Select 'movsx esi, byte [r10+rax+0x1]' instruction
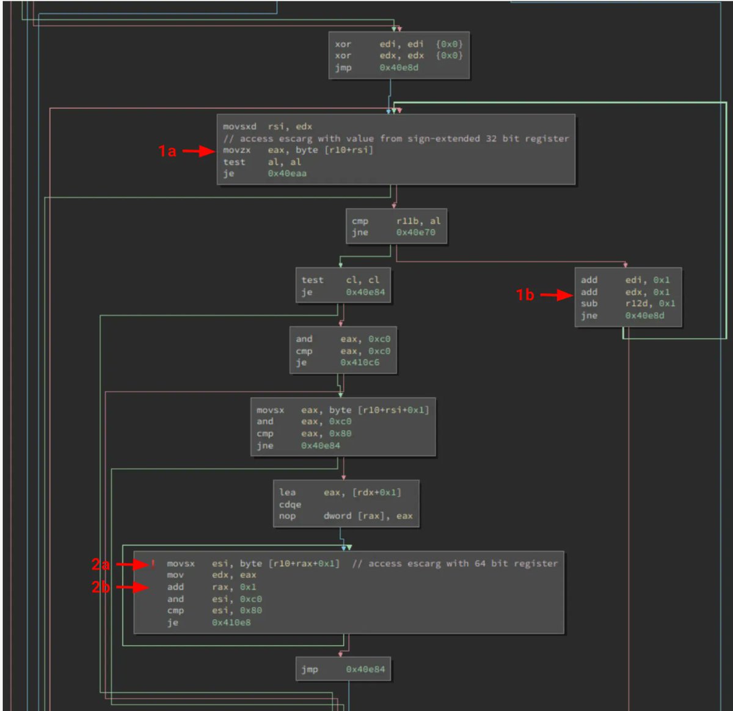The height and width of the screenshot is (711, 733). coord(253,564)
